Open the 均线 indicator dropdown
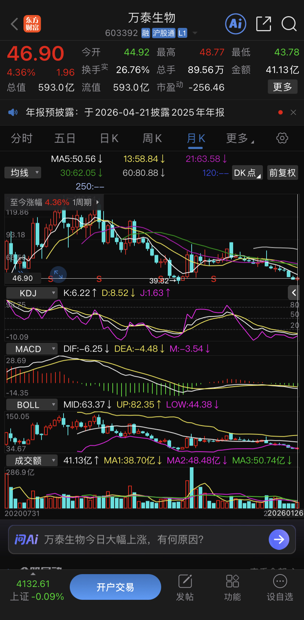The width and height of the screenshot is (304, 620). click(23, 173)
